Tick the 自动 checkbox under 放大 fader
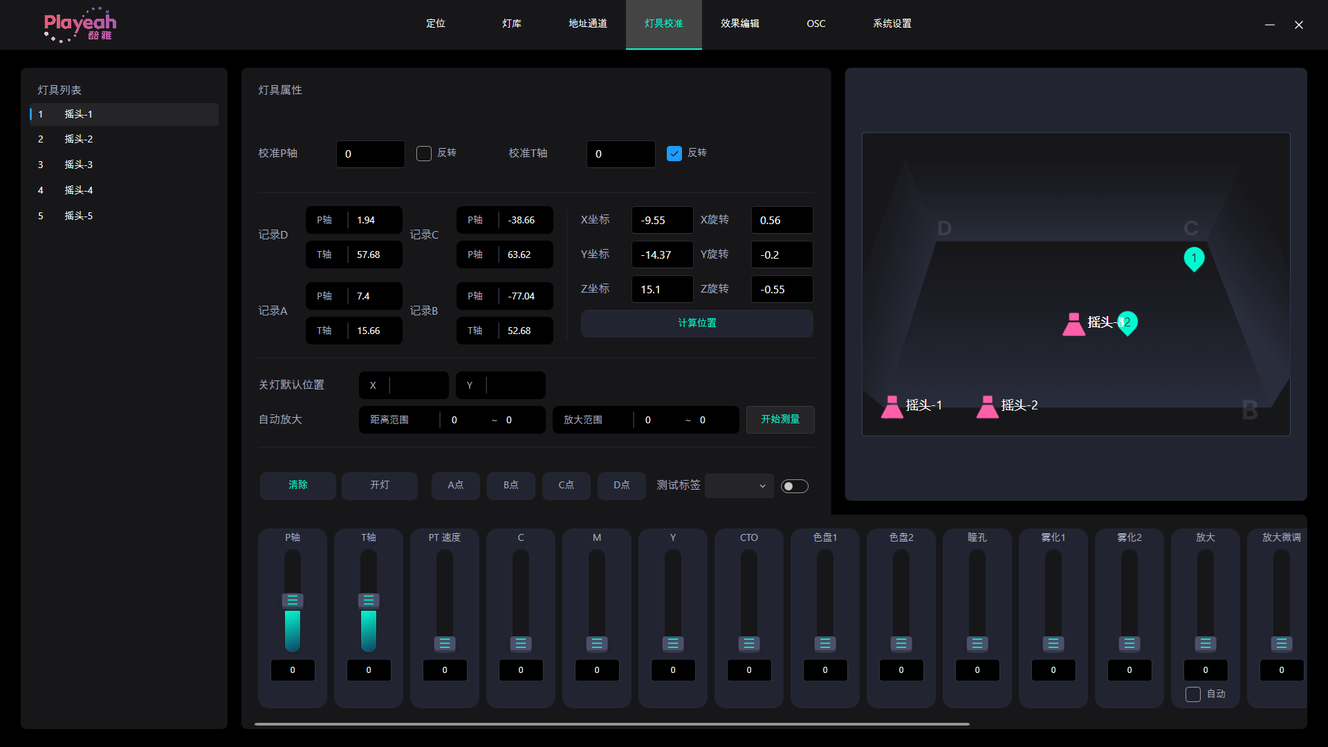 point(1193,694)
